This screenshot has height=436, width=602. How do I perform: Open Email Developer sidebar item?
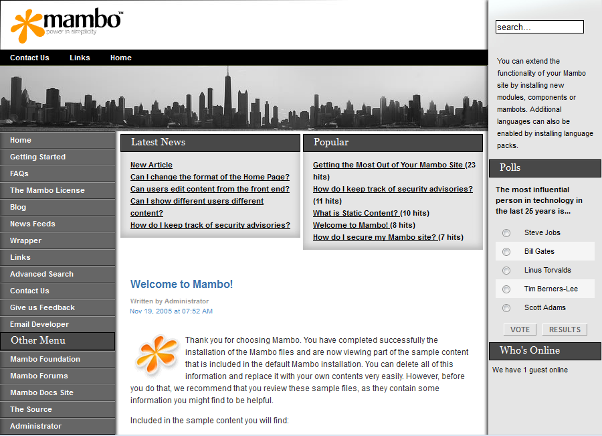pos(58,325)
